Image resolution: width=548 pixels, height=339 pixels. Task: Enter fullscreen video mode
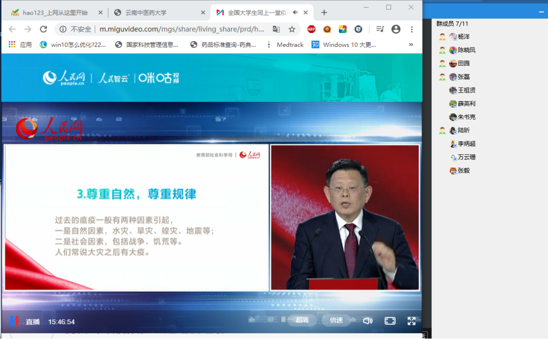pos(411,321)
